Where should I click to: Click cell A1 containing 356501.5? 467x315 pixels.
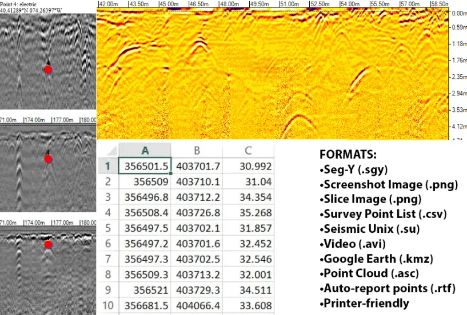(145, 166)
